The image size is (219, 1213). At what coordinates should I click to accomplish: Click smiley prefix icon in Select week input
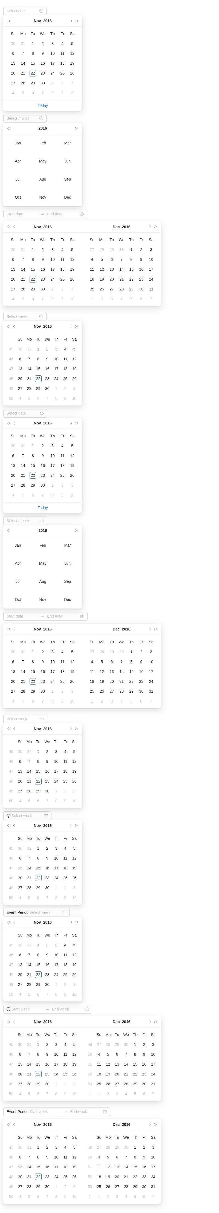[8, 816]
